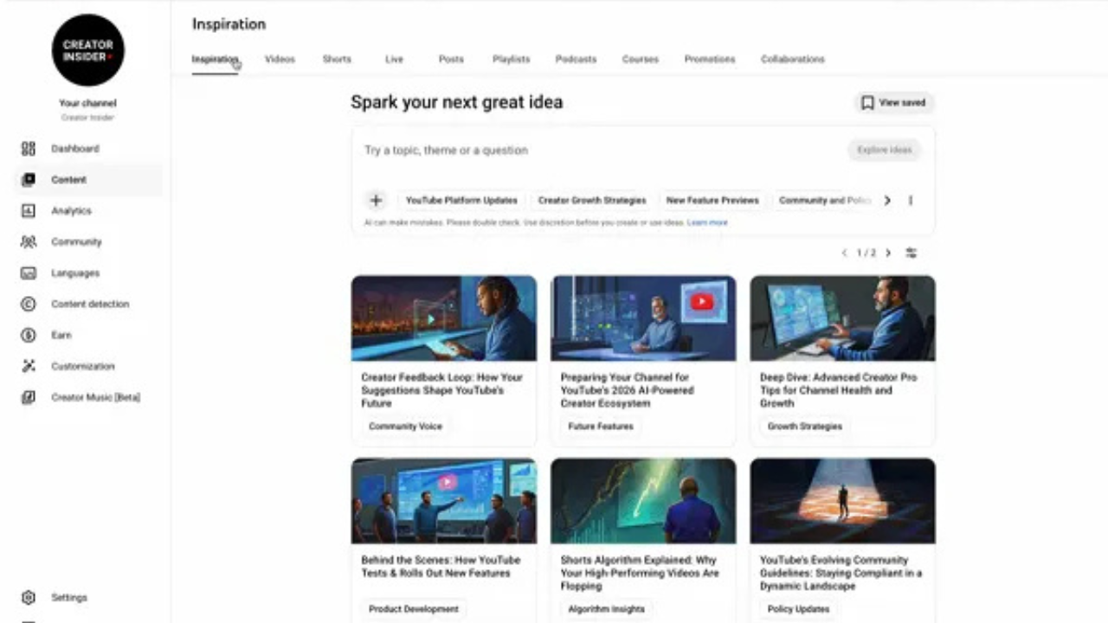This screenshot has height=623, width=1108.
Task: Open Creator Feedback Loop idea thumbnail
Action: tap(444, 318)
